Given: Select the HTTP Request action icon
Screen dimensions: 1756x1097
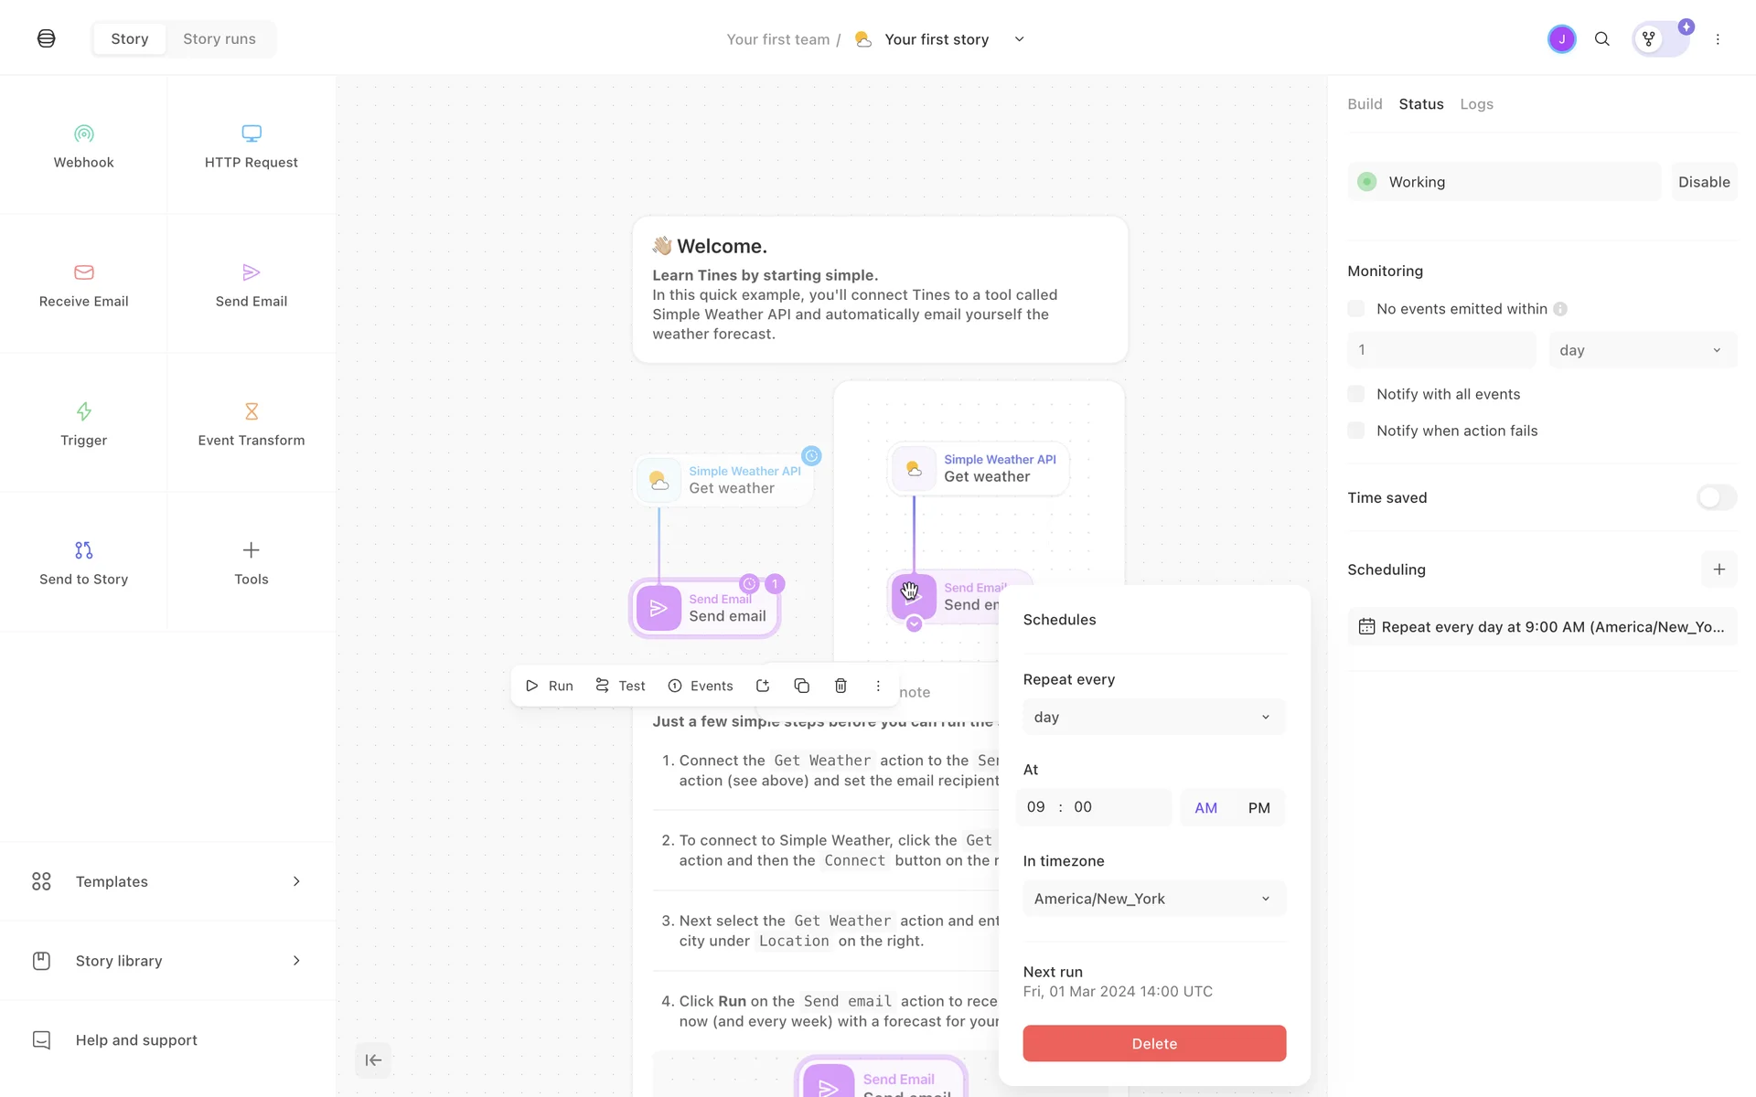Looking at the screenshot, I should click(x=251, y=134).
